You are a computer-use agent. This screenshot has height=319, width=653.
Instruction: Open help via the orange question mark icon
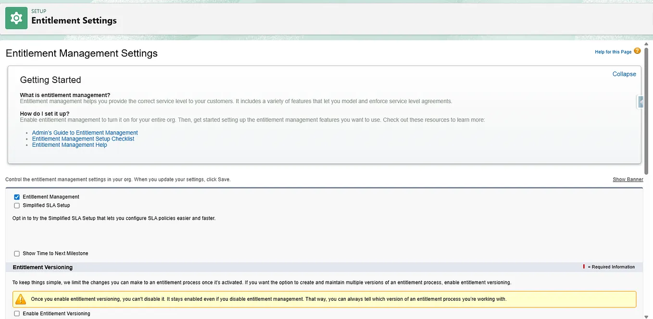point(637,50)
